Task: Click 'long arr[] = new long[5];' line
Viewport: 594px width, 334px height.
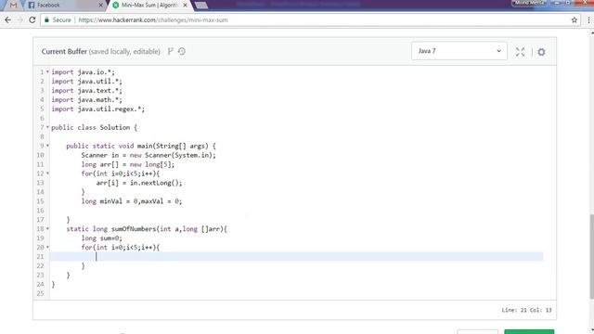Action: point(128,164)
